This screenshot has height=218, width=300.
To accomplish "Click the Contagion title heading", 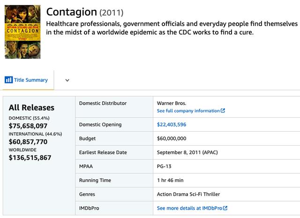I will [72, 12].
